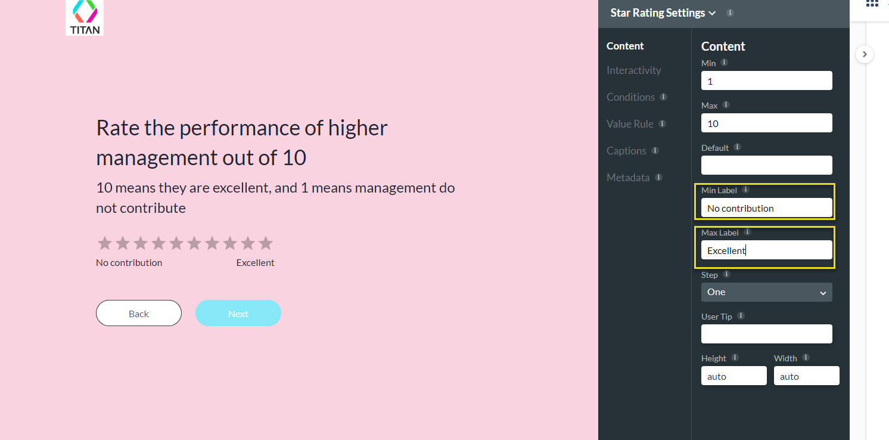
Task: Click the Max Label input field
Action: [767, 250]
